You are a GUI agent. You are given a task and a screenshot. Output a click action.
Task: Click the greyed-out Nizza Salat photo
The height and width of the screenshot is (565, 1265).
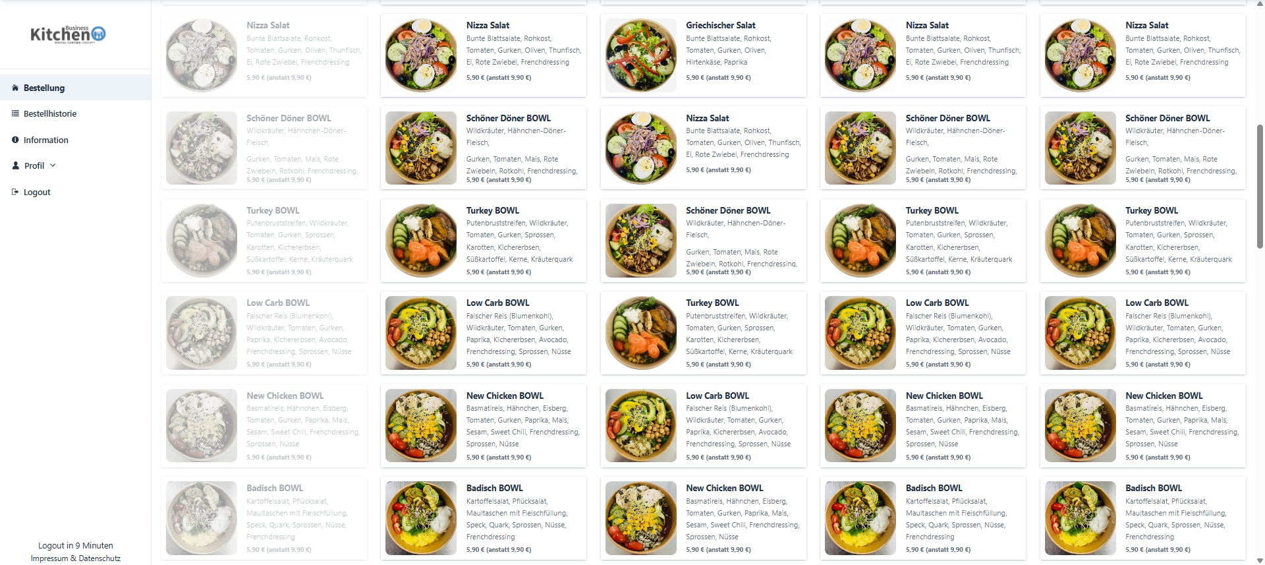pyautogui.click(x=202, y=55)
